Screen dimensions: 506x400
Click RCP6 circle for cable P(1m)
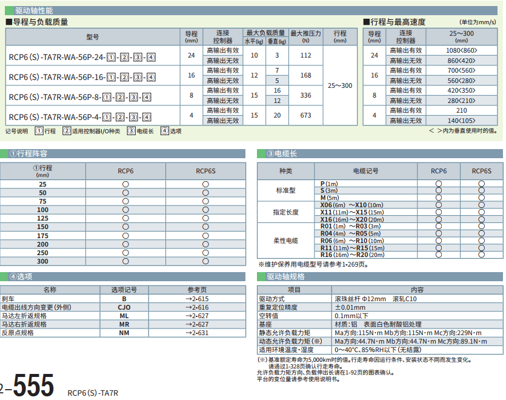(x=439, y=184)
